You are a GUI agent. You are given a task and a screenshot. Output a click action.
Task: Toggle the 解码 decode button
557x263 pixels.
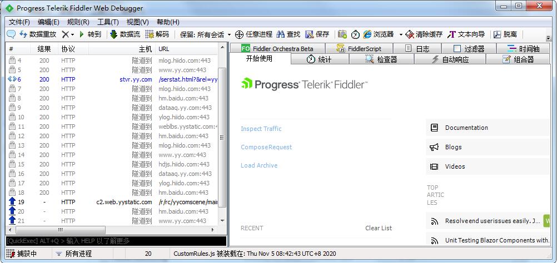[x=157, y=34]
